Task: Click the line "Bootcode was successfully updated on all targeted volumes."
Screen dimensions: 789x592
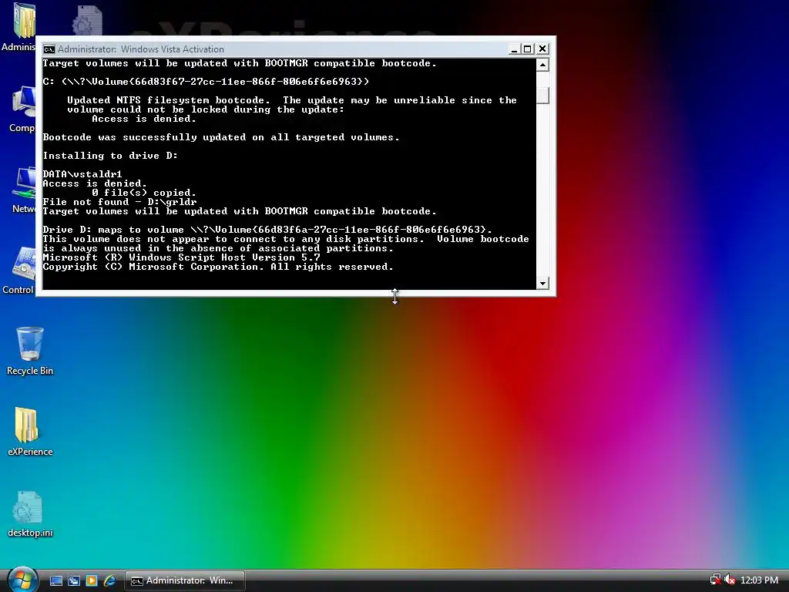Action: click(221, 137)
